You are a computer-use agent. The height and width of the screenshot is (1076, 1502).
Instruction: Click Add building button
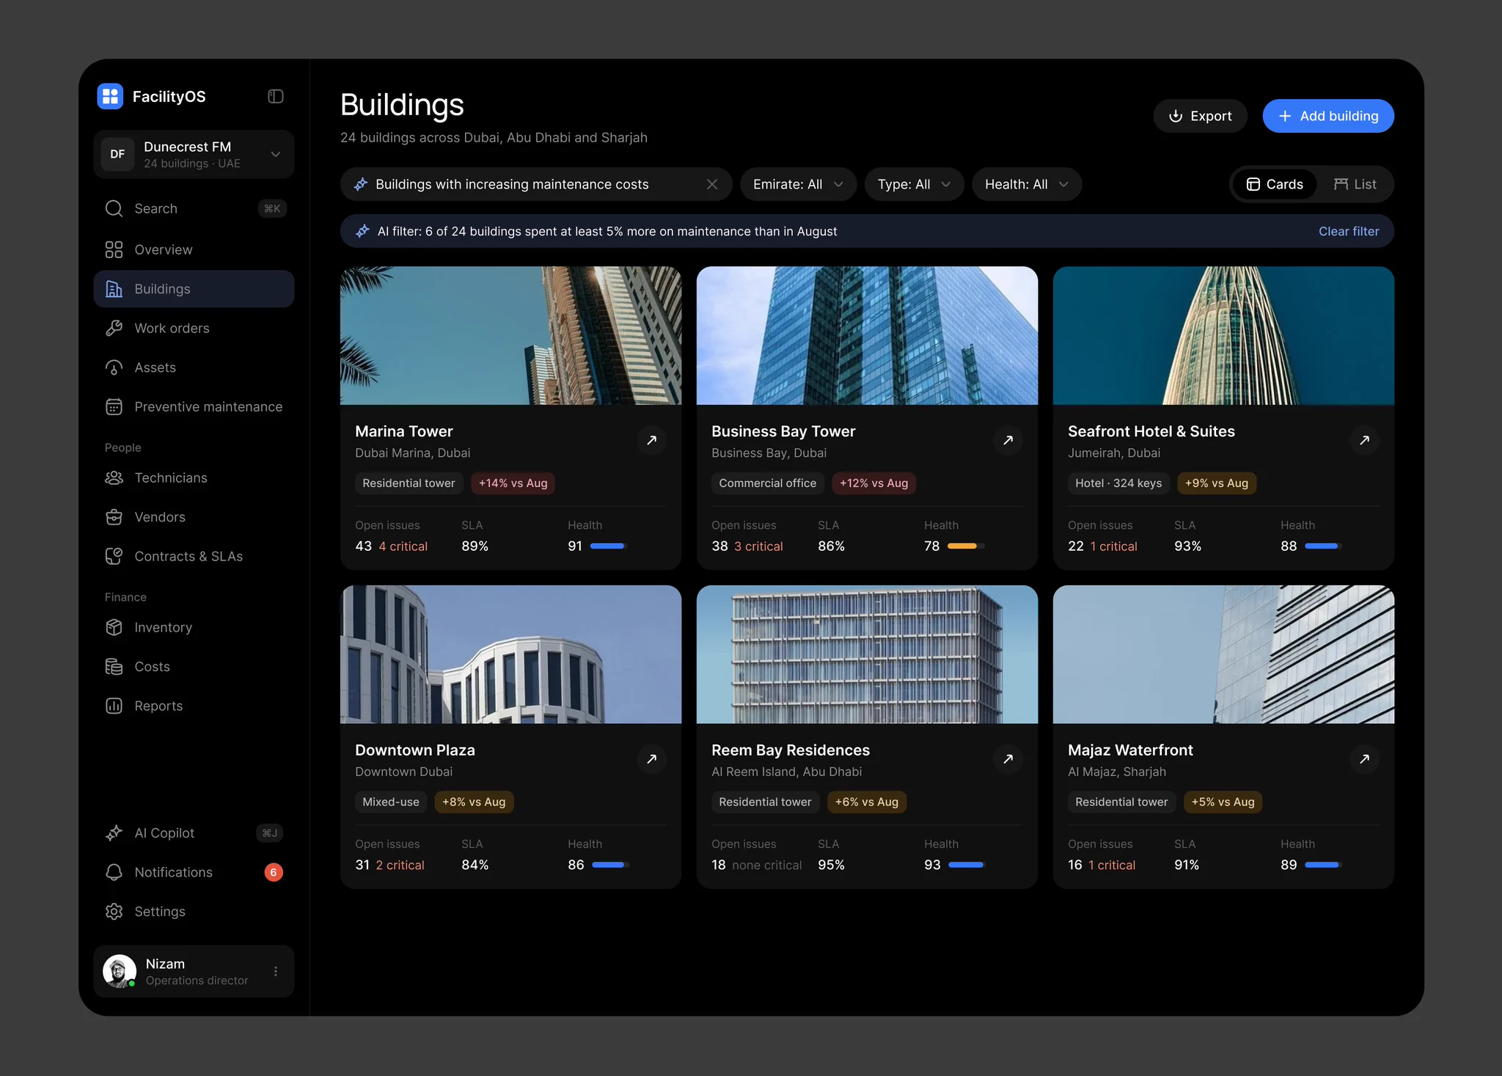coord(1328,116)
